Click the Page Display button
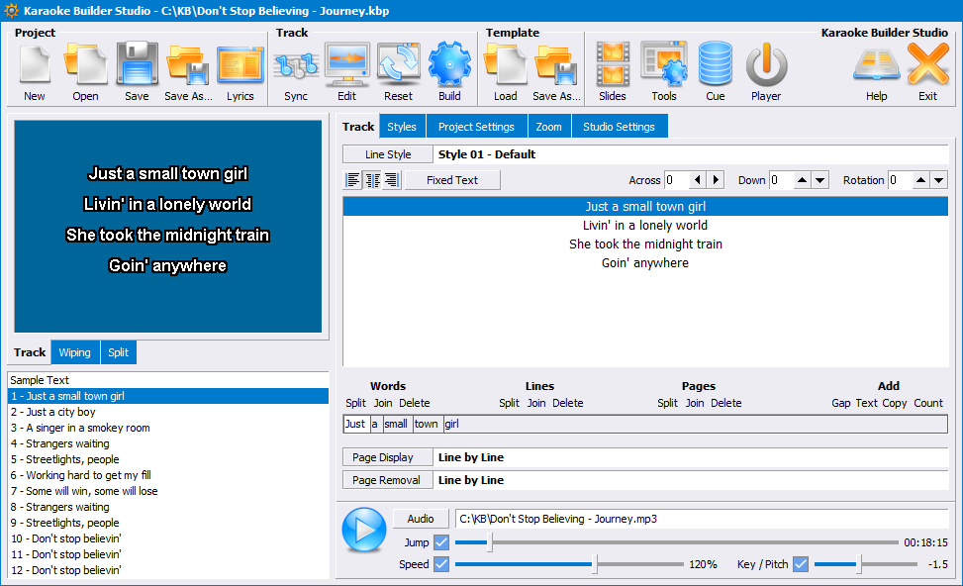 click(x=388, y=457)
